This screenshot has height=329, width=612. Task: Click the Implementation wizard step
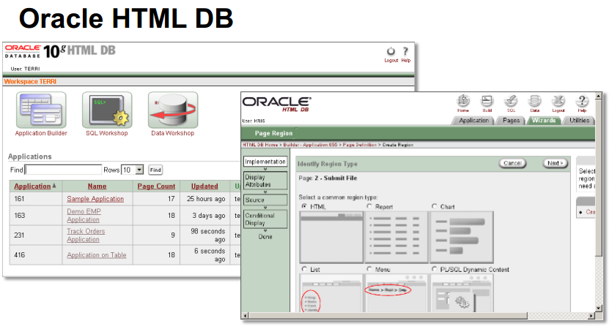[265, 161]
